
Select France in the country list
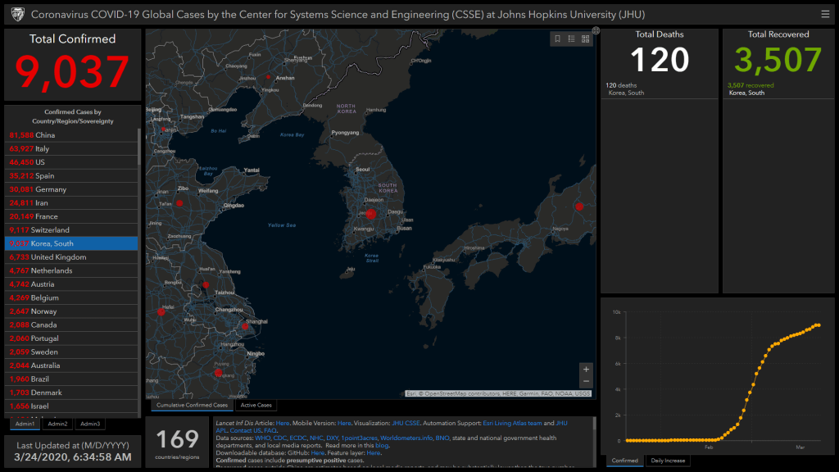[71, 216]
